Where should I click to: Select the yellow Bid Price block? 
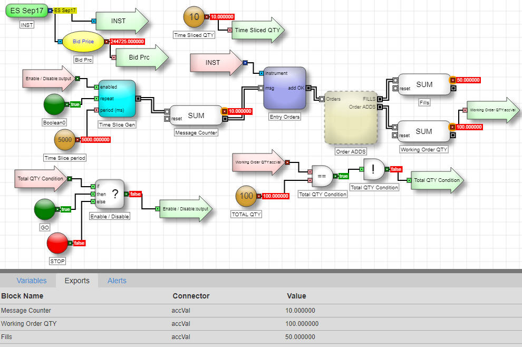coord(83,42)
